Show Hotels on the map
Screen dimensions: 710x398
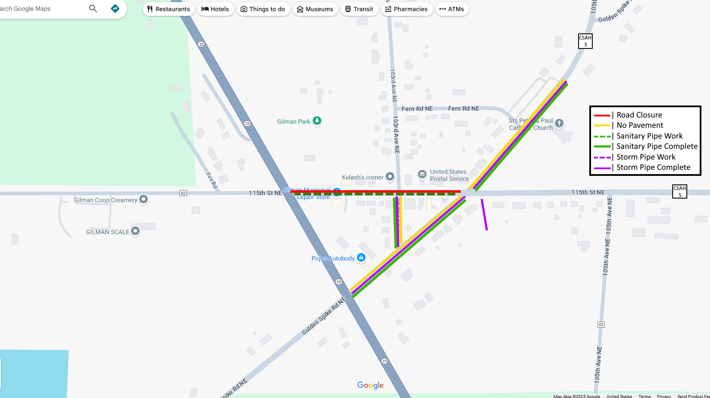(x=216, y=9)
